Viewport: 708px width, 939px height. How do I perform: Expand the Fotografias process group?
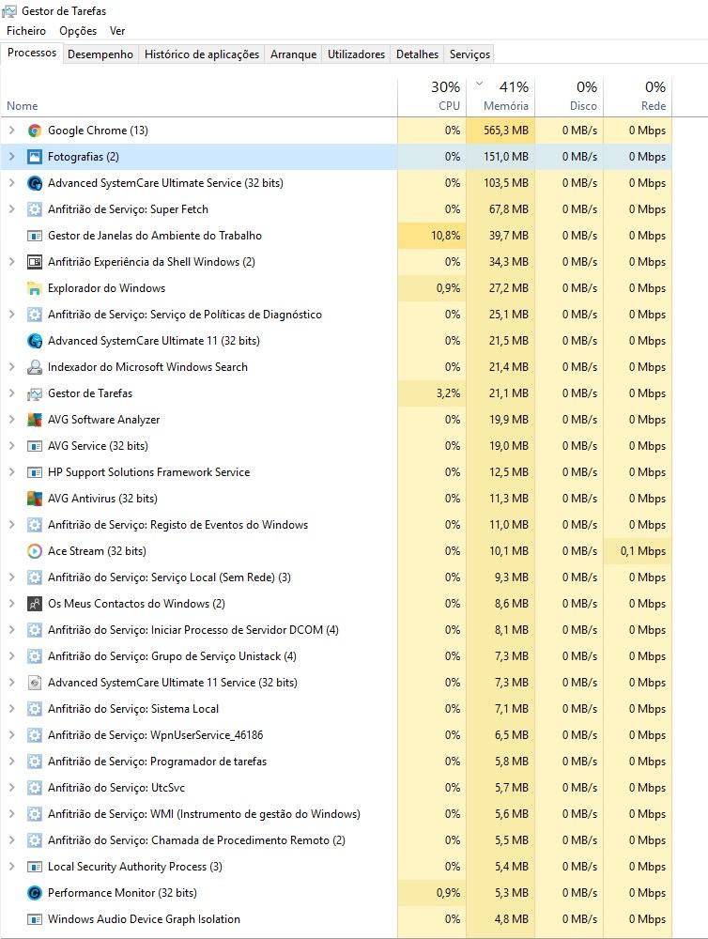pyautogui.click(x=11, y=157)
